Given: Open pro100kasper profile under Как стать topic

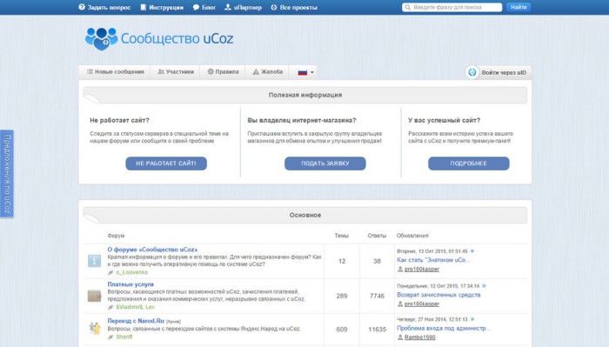Looking at the screenshot, I should coord(422,269).
